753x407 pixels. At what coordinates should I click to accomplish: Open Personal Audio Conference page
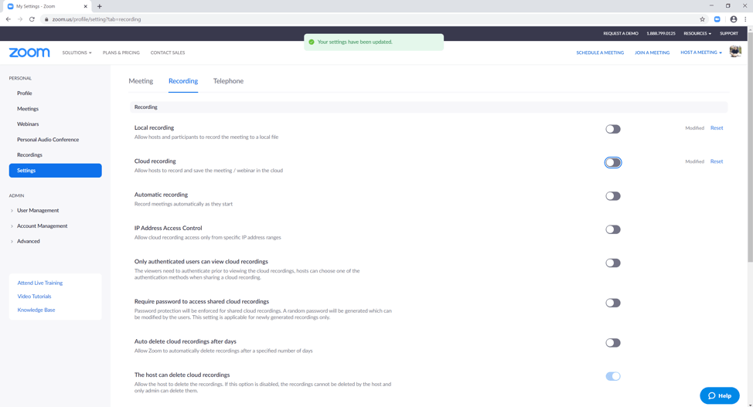click(x=48, y=139)
